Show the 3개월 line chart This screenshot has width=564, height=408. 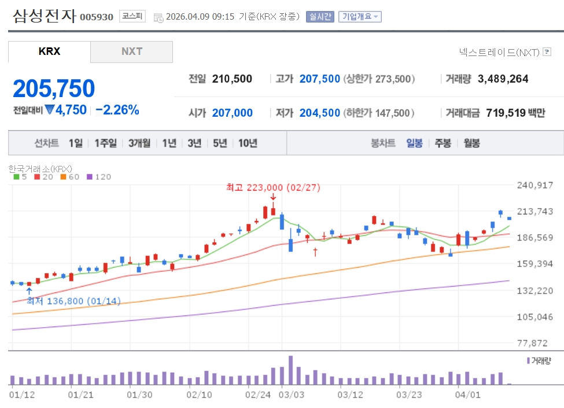[139, 143]
